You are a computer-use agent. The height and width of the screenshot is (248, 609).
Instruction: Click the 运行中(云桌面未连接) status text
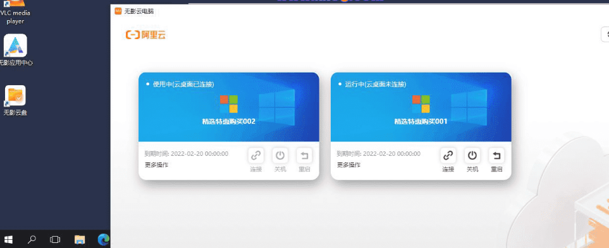tap(376, 84)
